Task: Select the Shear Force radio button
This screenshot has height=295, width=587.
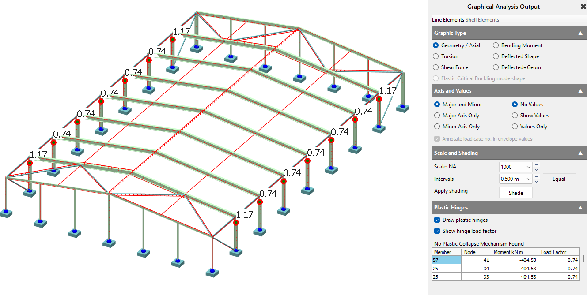Action: (x=436, y=67)
